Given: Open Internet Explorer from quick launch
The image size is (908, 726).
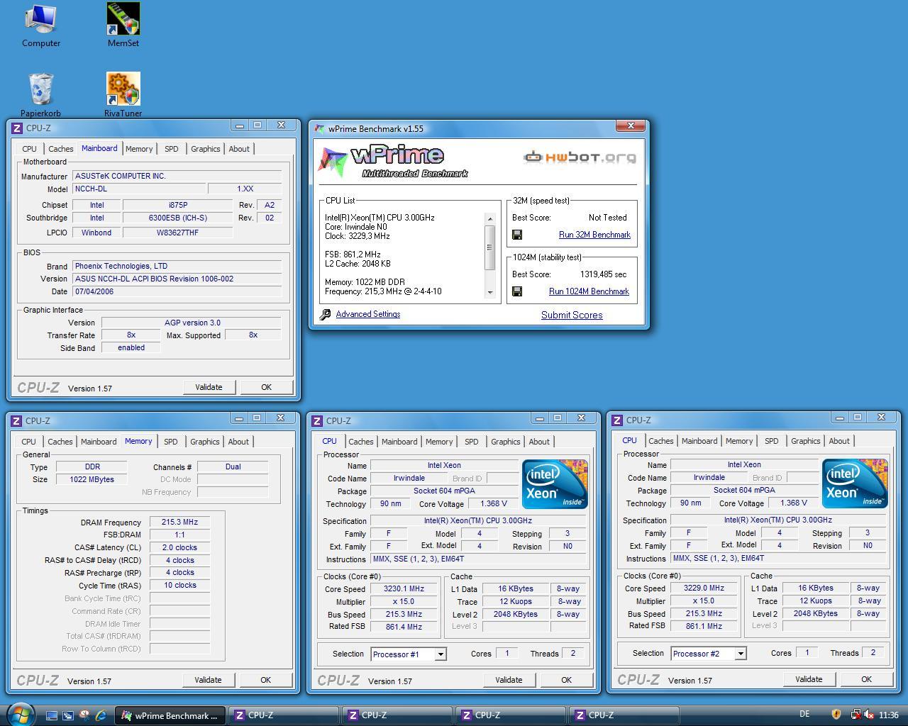Looking at the screenshot, I should (101, 715).
